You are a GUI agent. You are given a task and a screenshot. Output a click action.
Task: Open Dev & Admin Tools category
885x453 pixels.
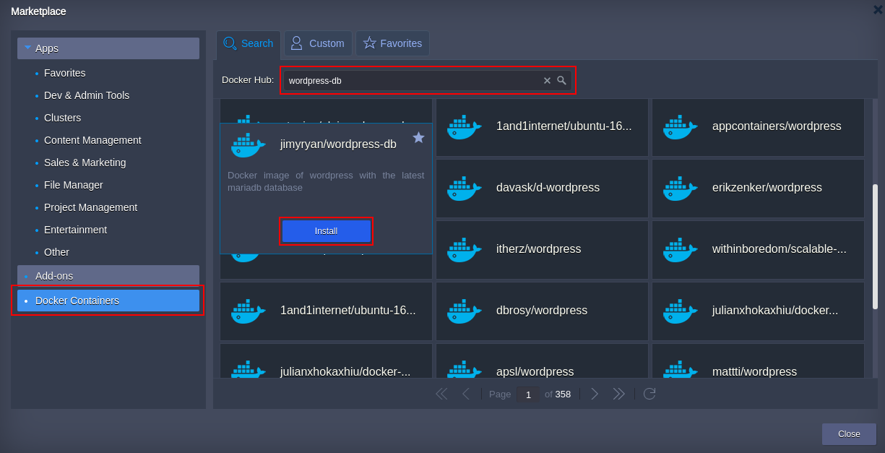pyautogui.click(x=87, y=95)
